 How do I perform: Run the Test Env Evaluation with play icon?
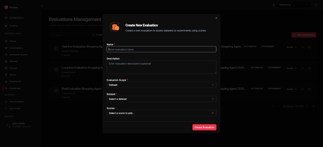coord(302,47)
